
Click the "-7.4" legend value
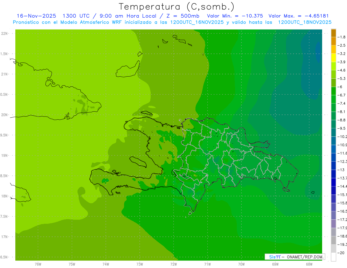[x=342, y=103]
